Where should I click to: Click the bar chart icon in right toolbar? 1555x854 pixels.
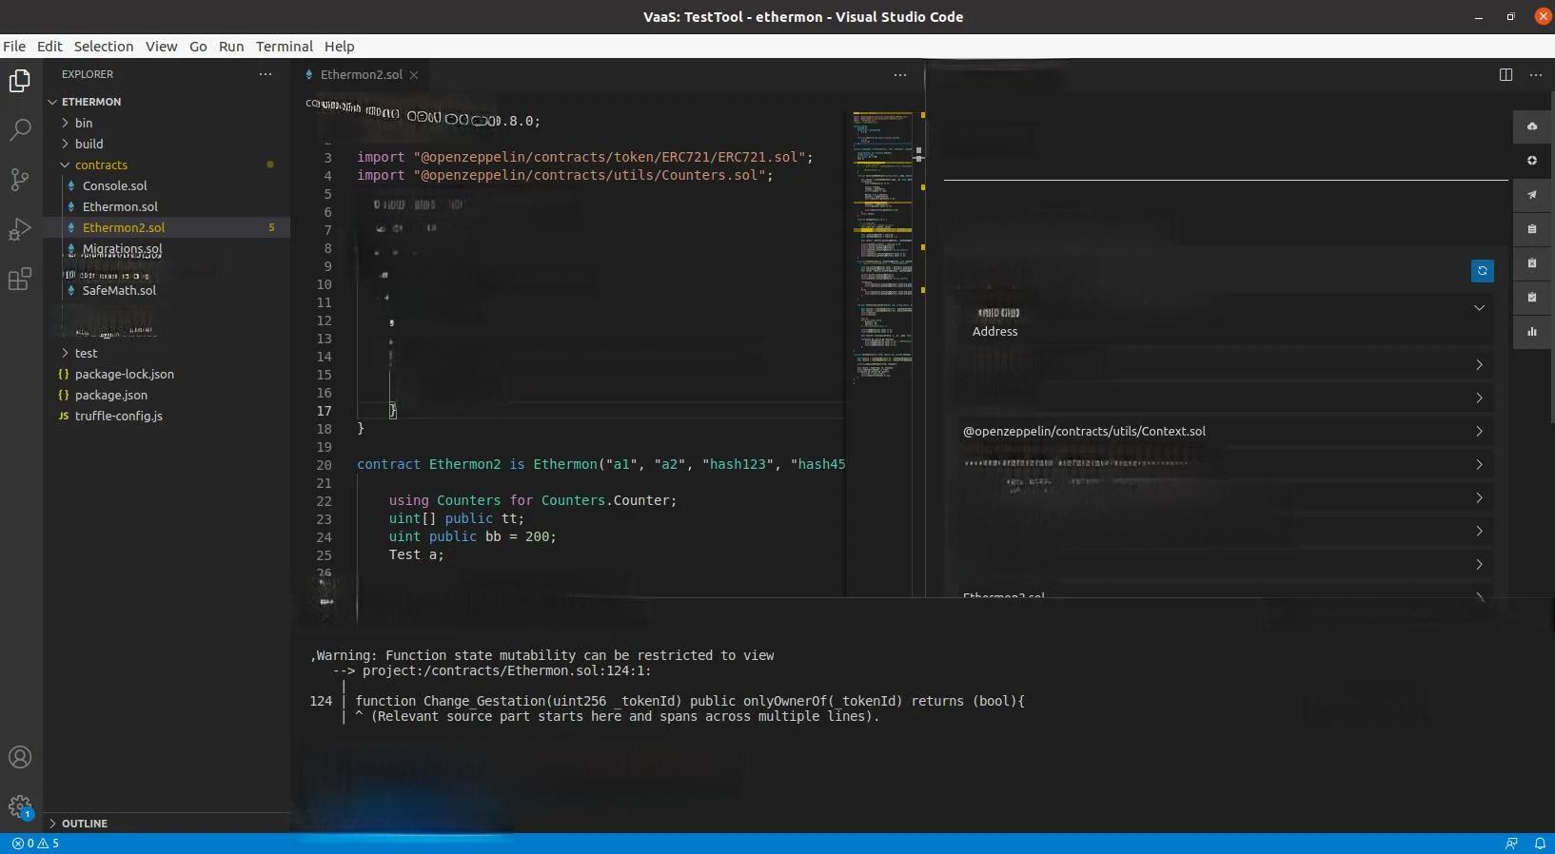coord(1532,332)
